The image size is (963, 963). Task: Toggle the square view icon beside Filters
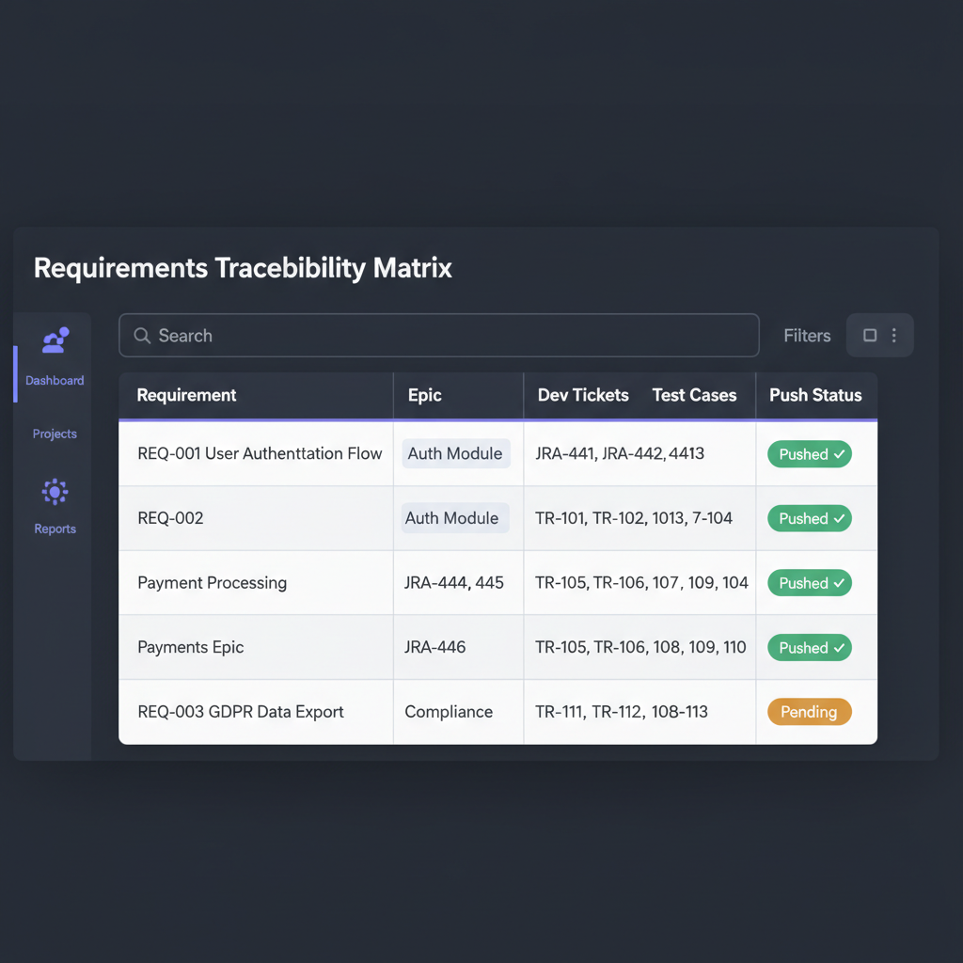pos(870,336)
